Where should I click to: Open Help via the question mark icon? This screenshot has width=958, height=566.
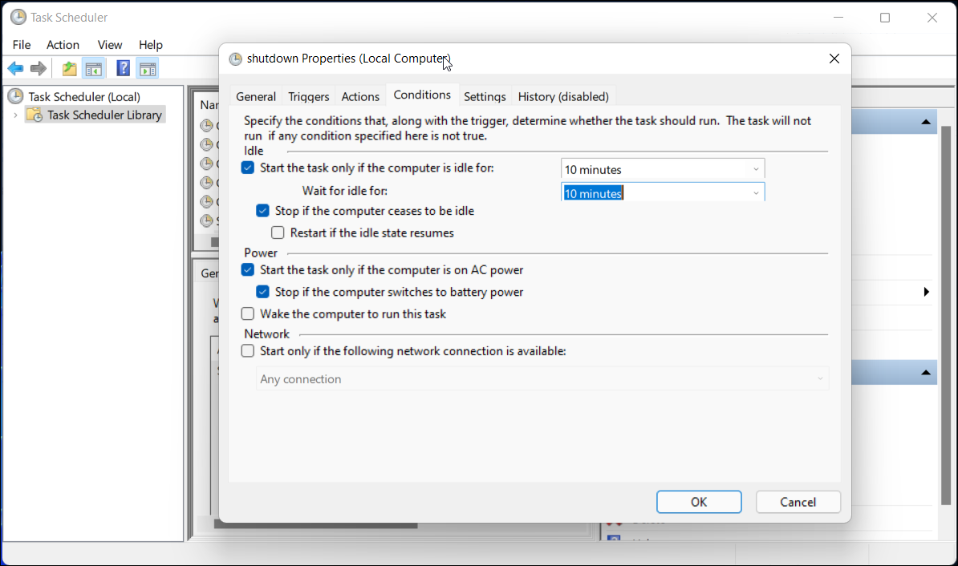coord(122,67)
